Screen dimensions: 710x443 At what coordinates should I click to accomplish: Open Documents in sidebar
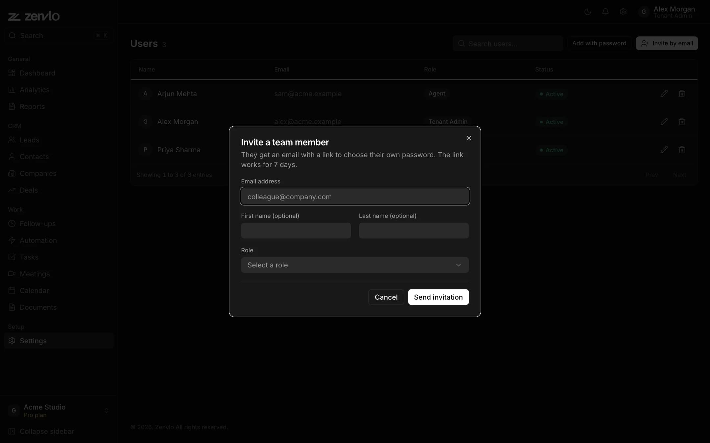tap(59, 307)
